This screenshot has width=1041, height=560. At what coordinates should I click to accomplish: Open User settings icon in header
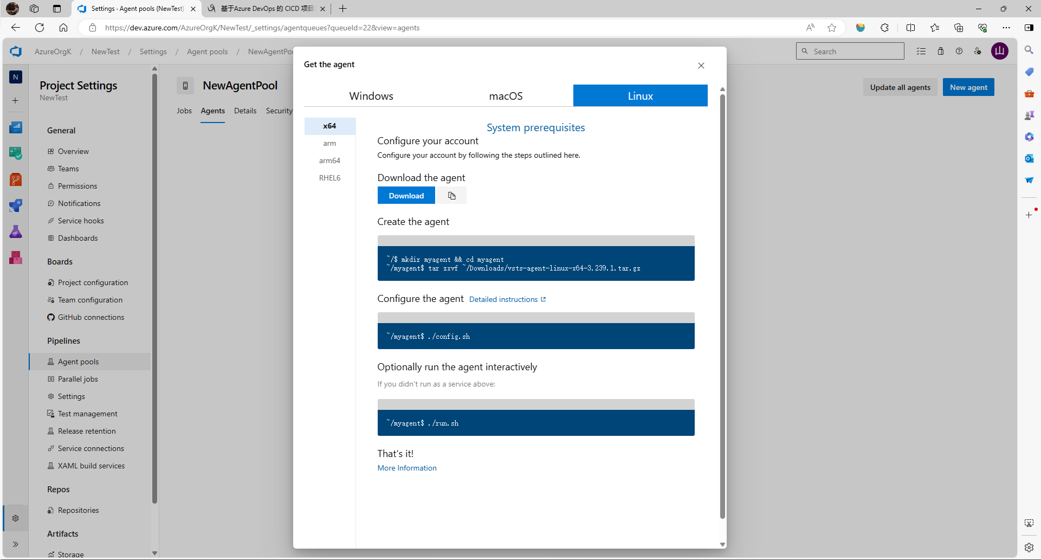pyautogui.click(x=978, y=52)
